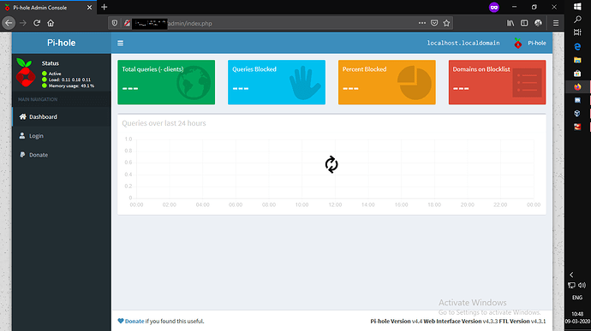
Task: Open the Dashboard navigation item
Action: tap(62, 116)
